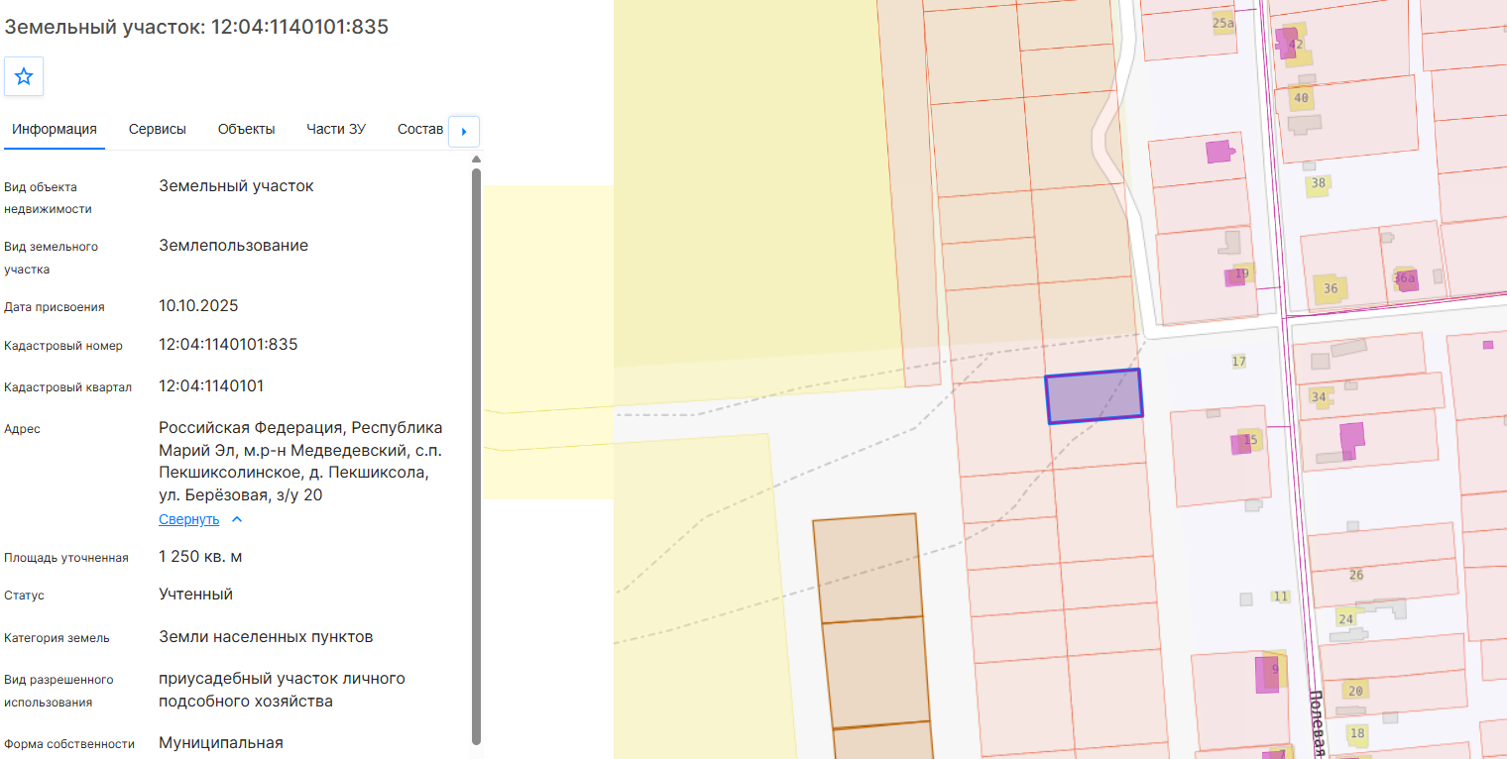1507x759 pixels.
Task: Click the scrollbar up arrow
Action: coord(476,159)
